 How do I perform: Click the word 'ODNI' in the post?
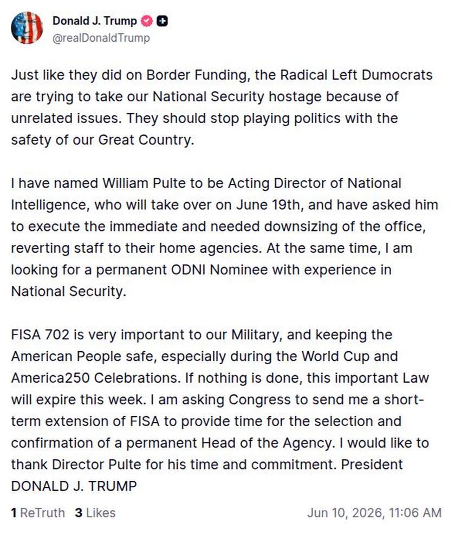(x=188, y=270)
